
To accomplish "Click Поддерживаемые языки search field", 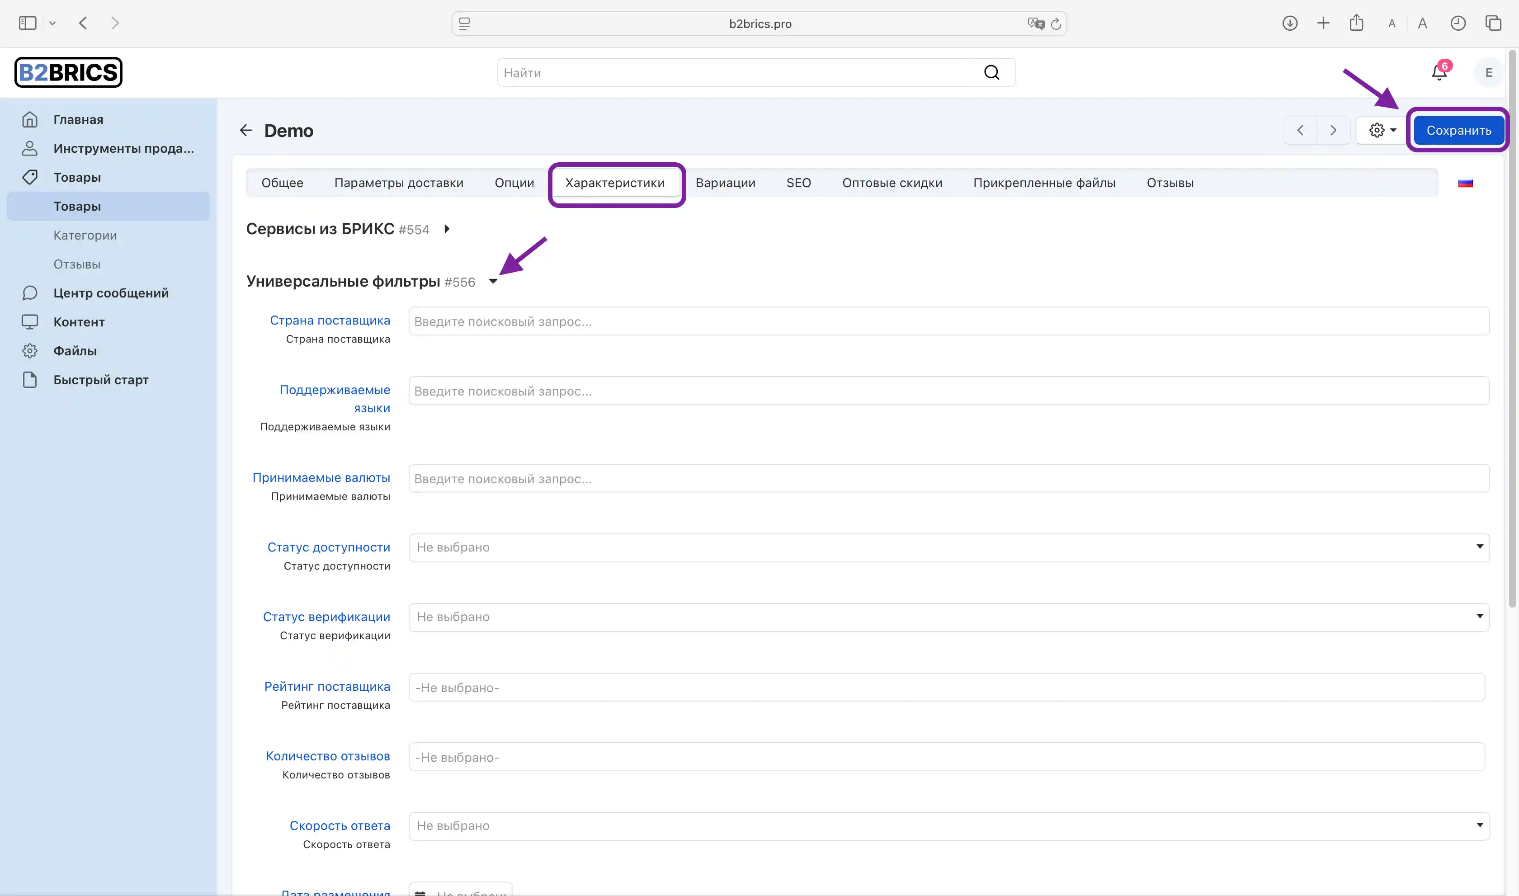I will (x=948, y=391).
